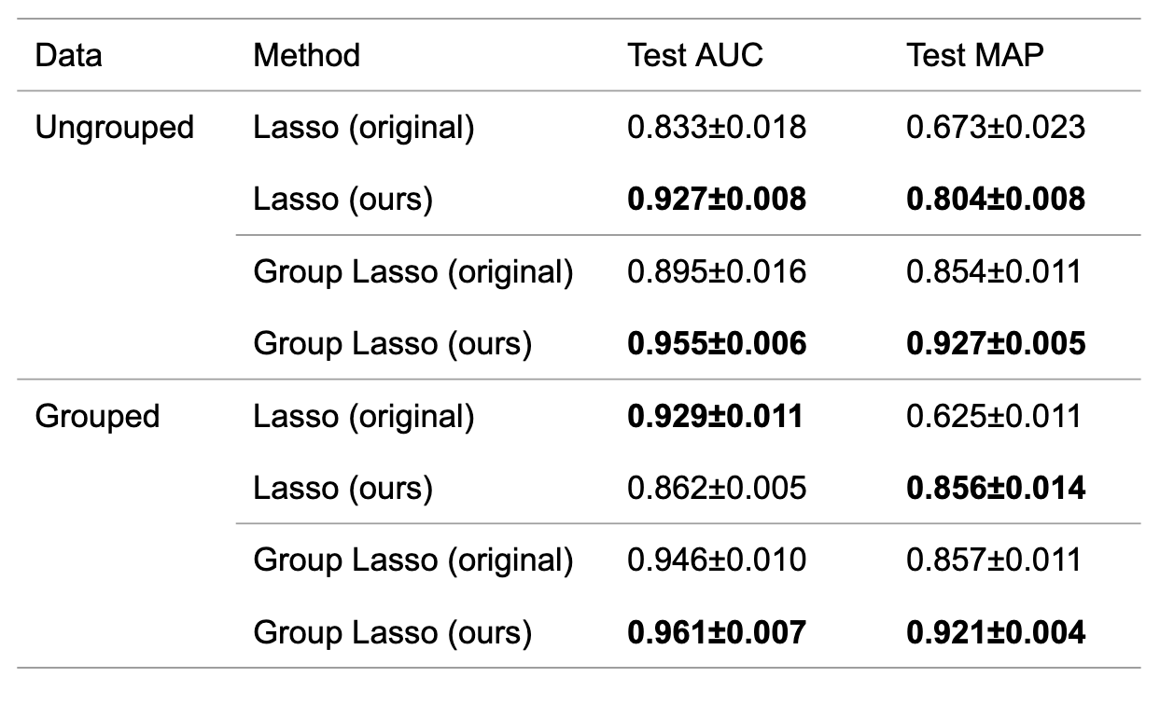Click the Test AUC column header
The image size is (1174, 705).
695,55
